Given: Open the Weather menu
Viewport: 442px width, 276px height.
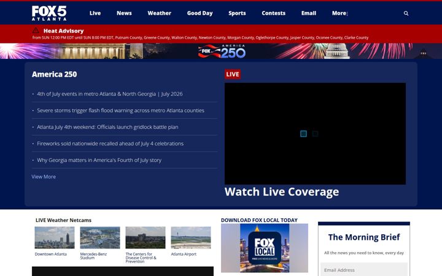Looking at the screenshot, I should (x=159, y=13).
